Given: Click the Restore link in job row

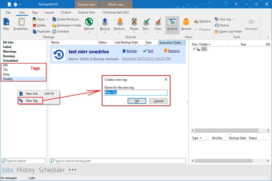Looking at the screenshot, I should (174, 51).
